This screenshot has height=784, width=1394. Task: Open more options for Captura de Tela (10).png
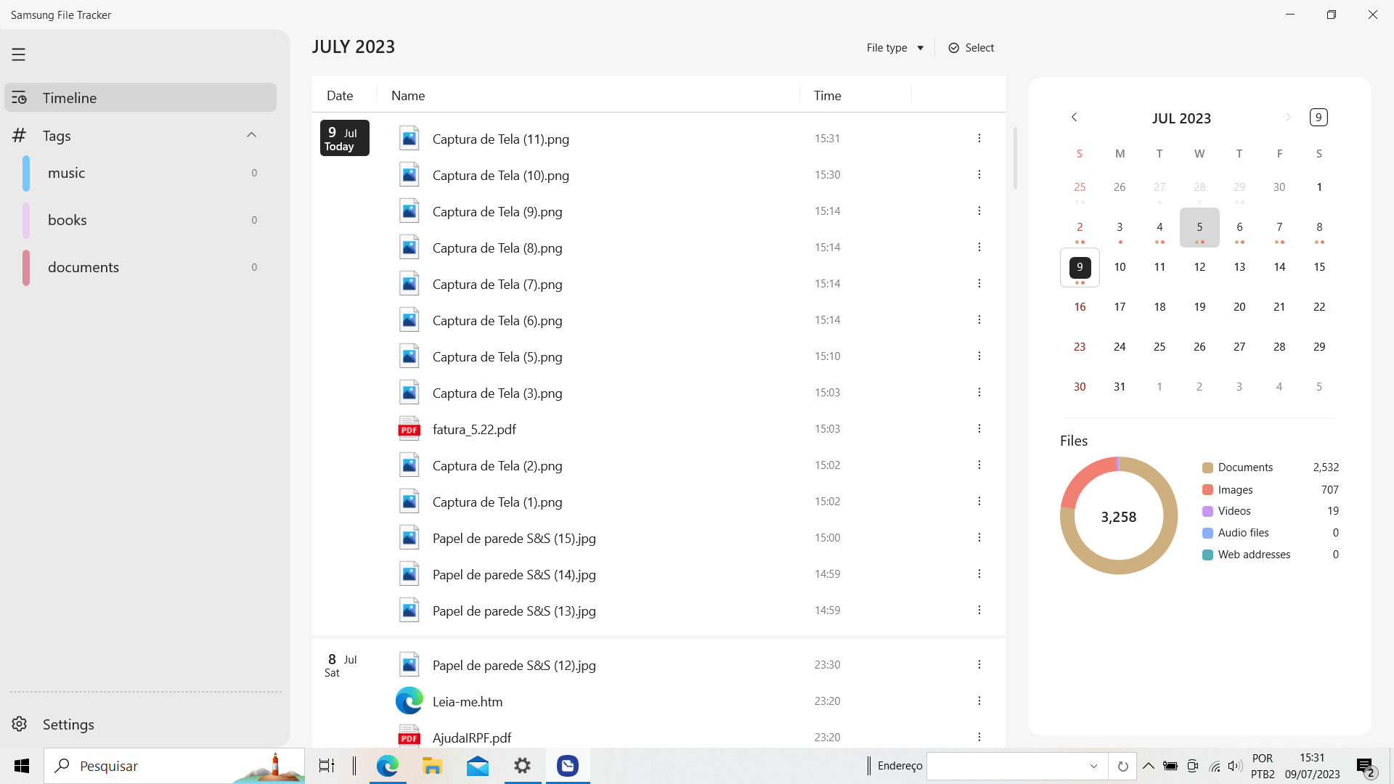[979, 174]
